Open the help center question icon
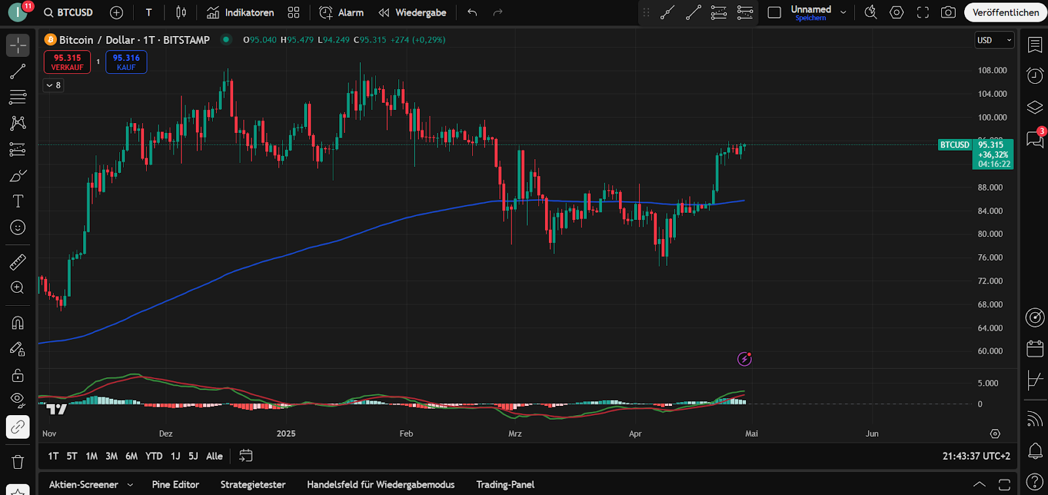Image resolution: width=1048 pixels, height=495 pixels. point(1035,482)
